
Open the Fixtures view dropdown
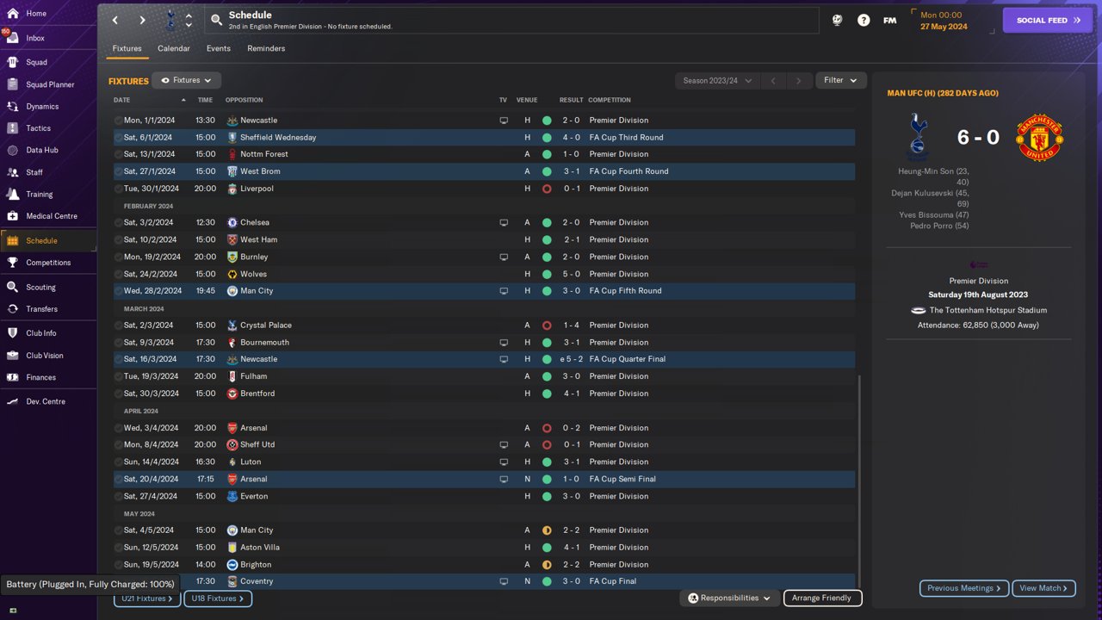click(x=187, y=80)
